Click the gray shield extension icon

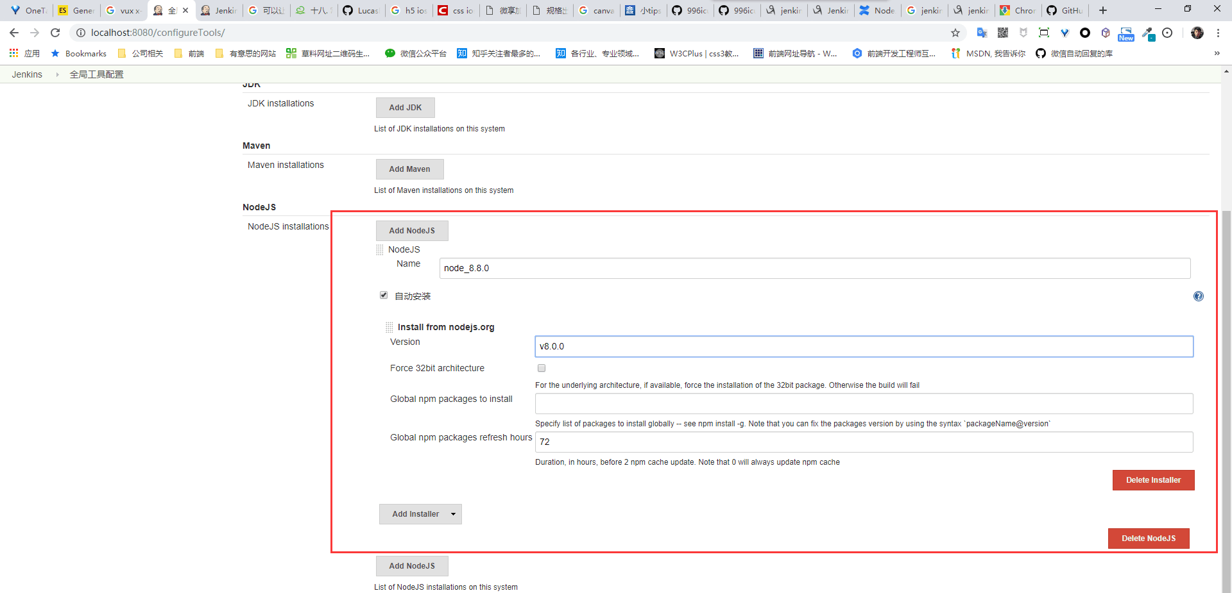tap(1023, 33)
